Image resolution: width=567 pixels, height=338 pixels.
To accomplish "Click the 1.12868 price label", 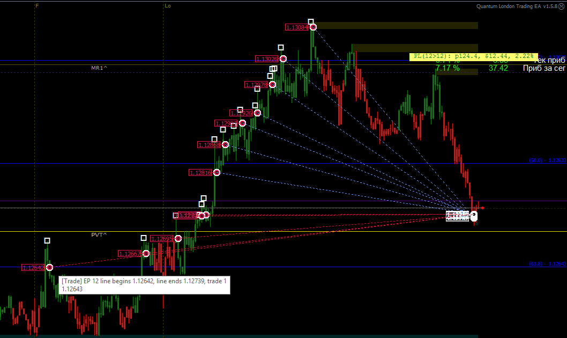I will pyautogui.click(x=209, y=145).
